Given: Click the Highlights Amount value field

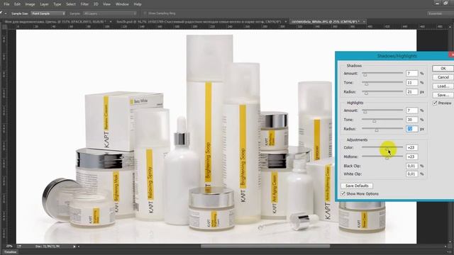Looking at the screenshot, I should pos(411,110).
